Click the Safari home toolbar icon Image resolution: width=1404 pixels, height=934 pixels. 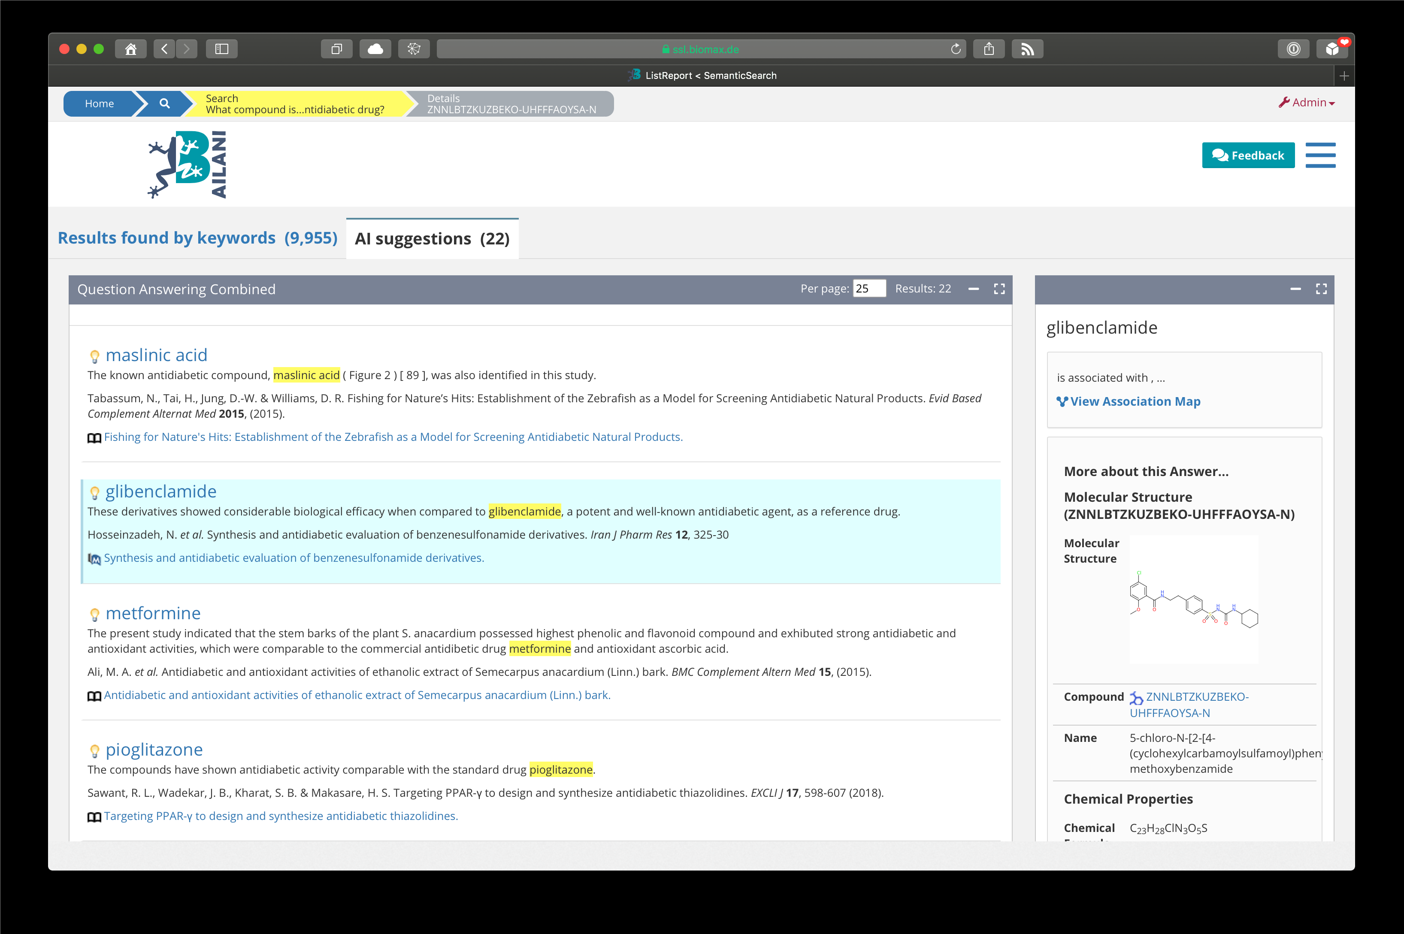coord(130,49)
